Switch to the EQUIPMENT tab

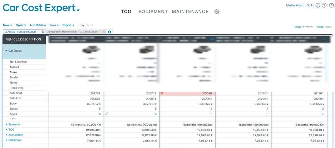(153, 12)
